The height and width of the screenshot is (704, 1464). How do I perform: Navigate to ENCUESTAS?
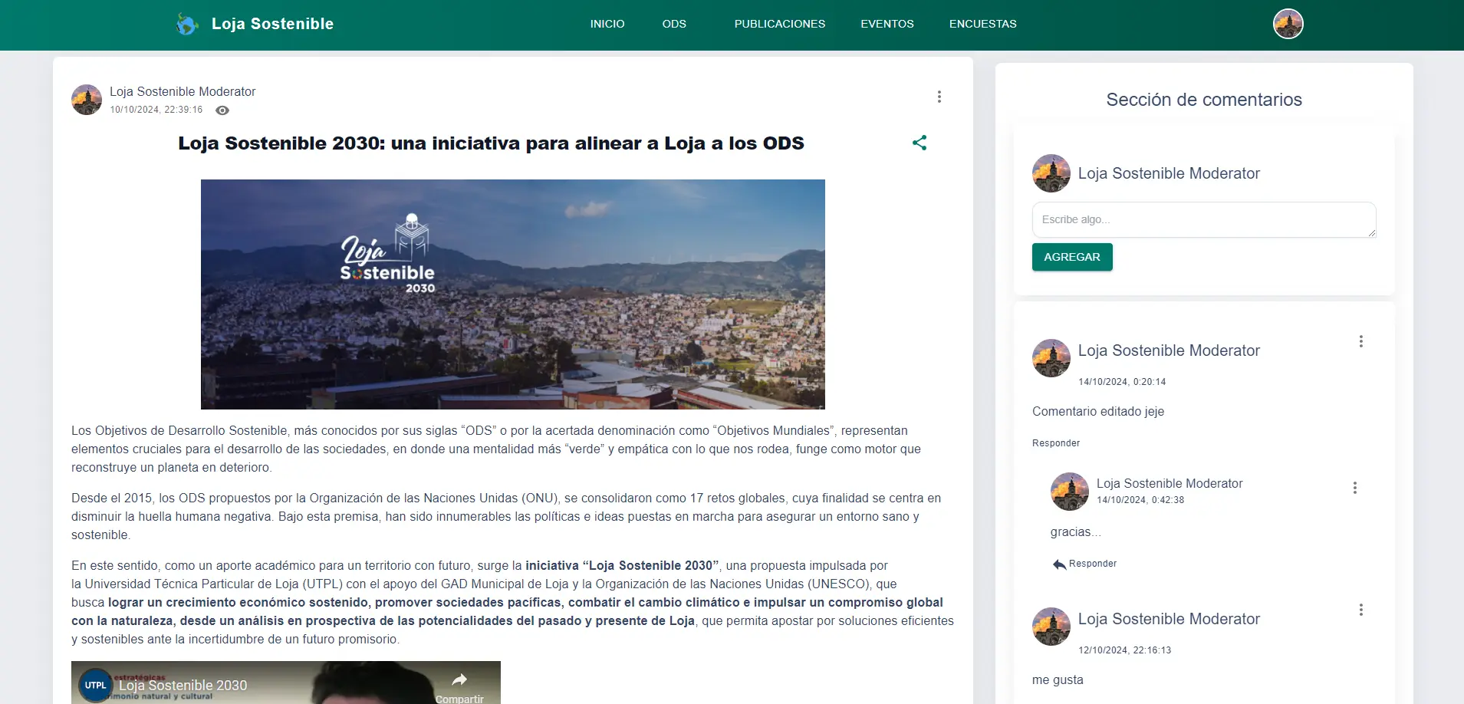tap(982, 24)
